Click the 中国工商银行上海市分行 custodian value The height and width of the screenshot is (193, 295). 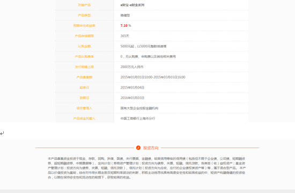pyautogui.click(x=138, y=118)
